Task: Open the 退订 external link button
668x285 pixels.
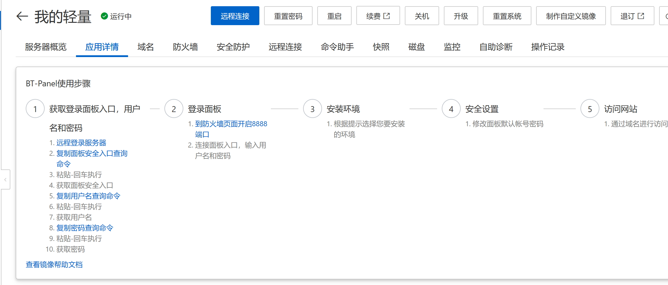Action: tap(632, 16)
